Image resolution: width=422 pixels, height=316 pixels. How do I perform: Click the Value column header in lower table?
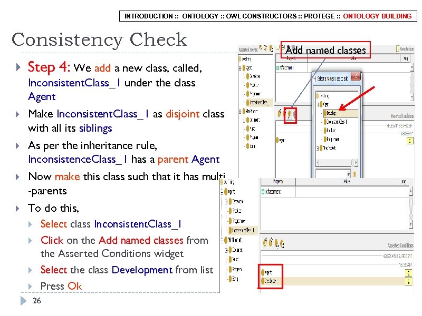[347, 182]
